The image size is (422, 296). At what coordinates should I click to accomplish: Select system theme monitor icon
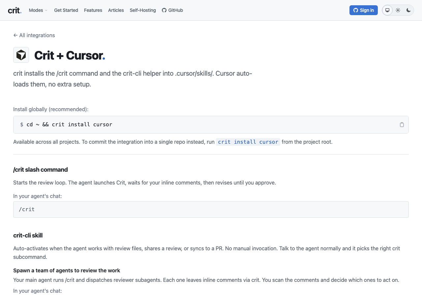pos(387,10)
